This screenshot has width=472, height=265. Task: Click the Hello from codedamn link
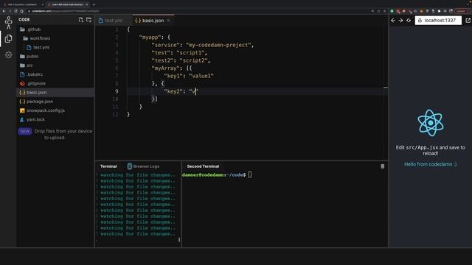click(430, 164)
